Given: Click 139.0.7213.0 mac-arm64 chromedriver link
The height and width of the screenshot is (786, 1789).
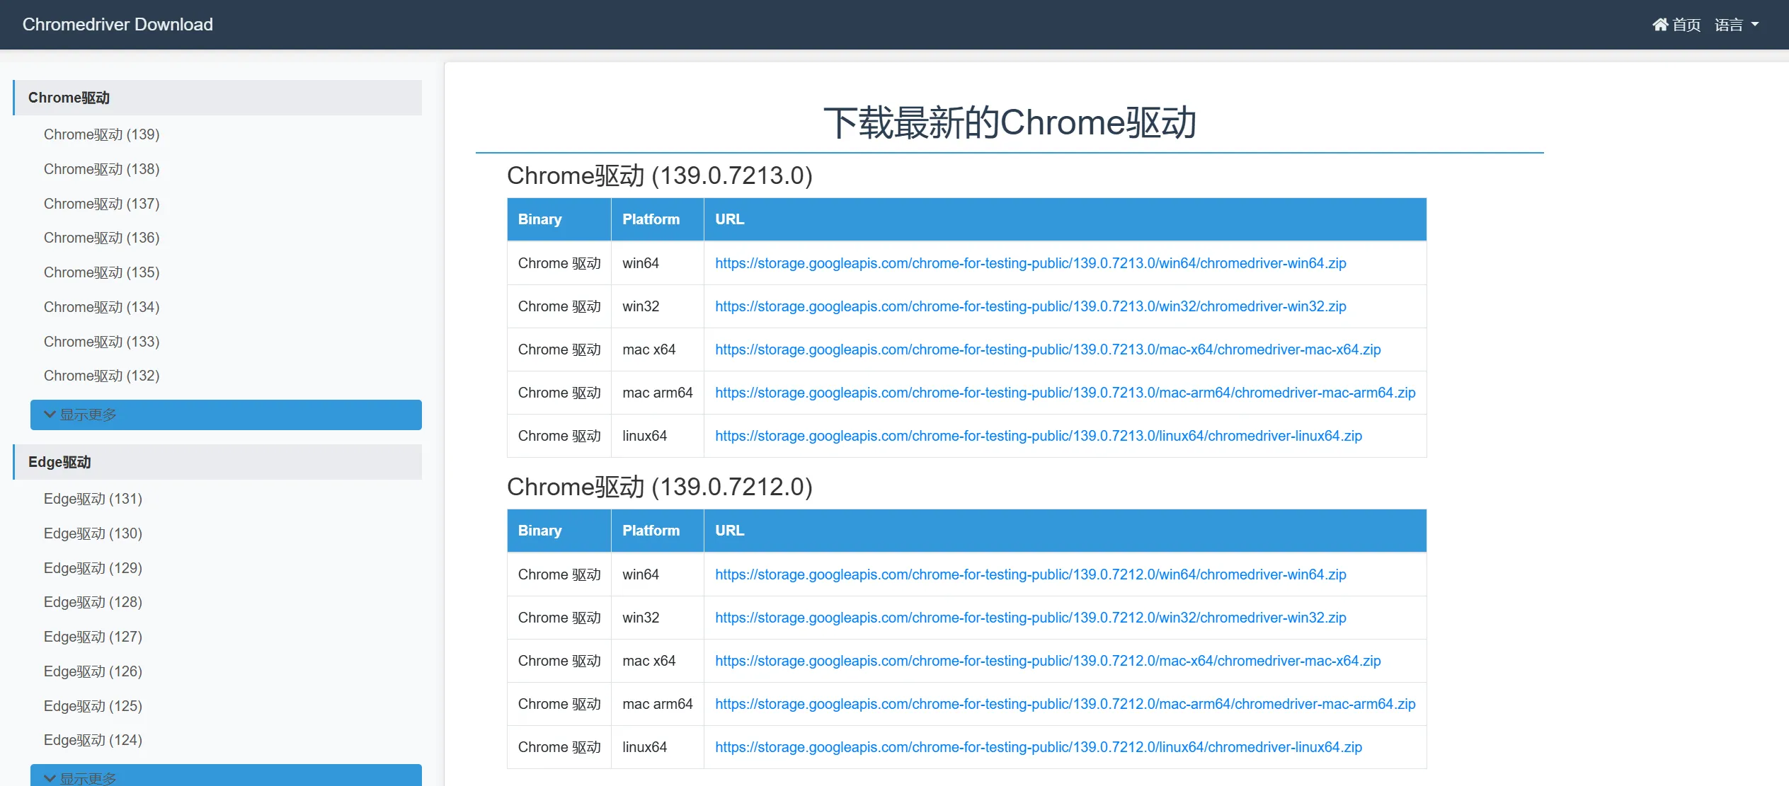Looking at the screenshot, I should (x=1065, y=393).
